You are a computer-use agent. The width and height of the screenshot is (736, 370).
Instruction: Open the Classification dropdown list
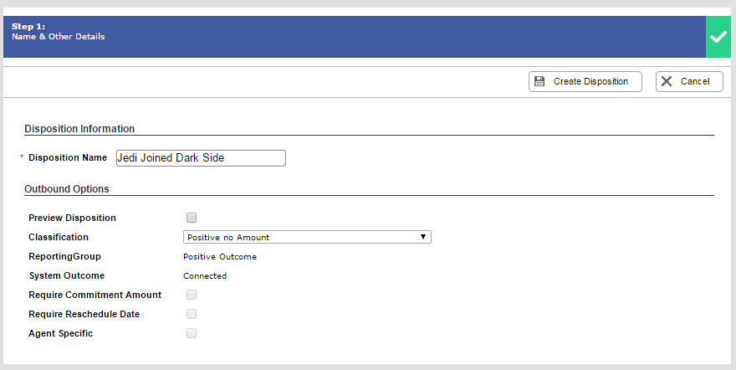[306, 237]
